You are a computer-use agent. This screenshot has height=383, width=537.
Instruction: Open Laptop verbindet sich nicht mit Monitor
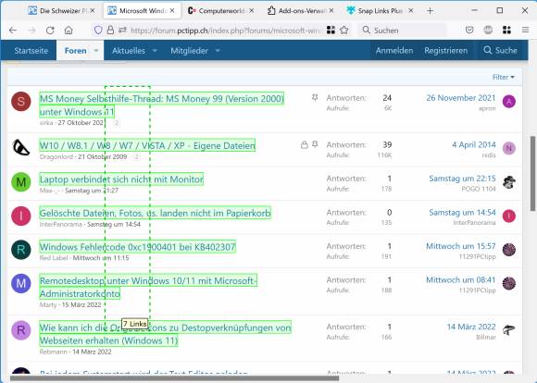pos(121,179)
